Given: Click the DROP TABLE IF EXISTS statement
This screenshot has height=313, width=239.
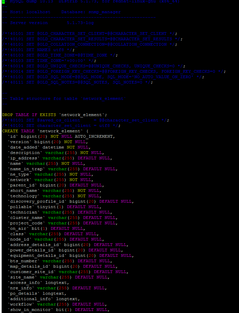Looking at the screenshot, I should [54, 115].
